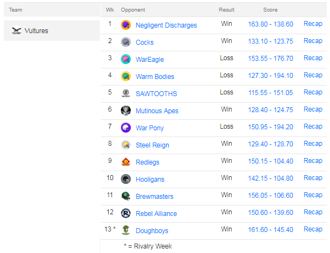Click the Rebel Alliance R logo
Screen dimensions: 330x253
[126, 213]
